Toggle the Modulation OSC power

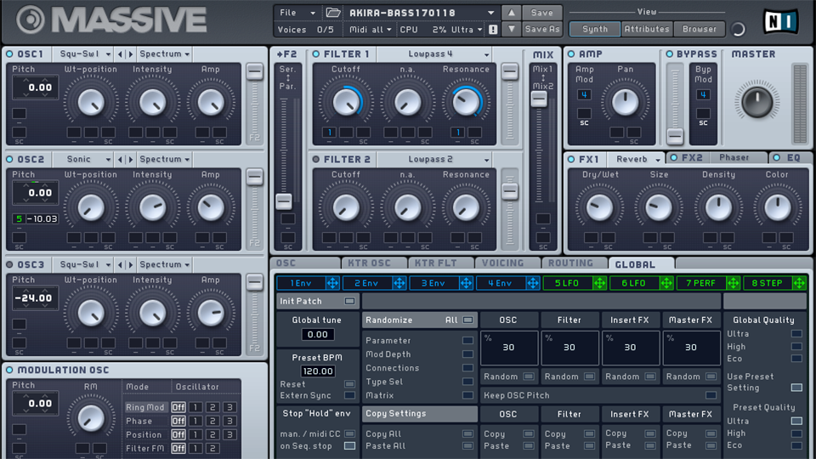pos(9,370)
